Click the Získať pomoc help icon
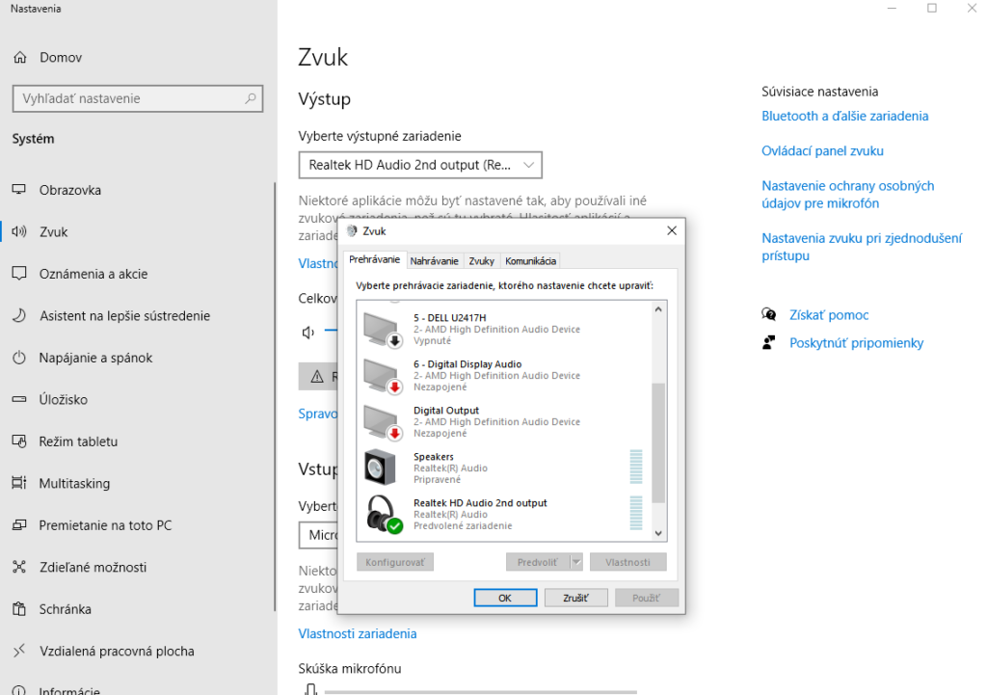 click(x=769, y=315)
